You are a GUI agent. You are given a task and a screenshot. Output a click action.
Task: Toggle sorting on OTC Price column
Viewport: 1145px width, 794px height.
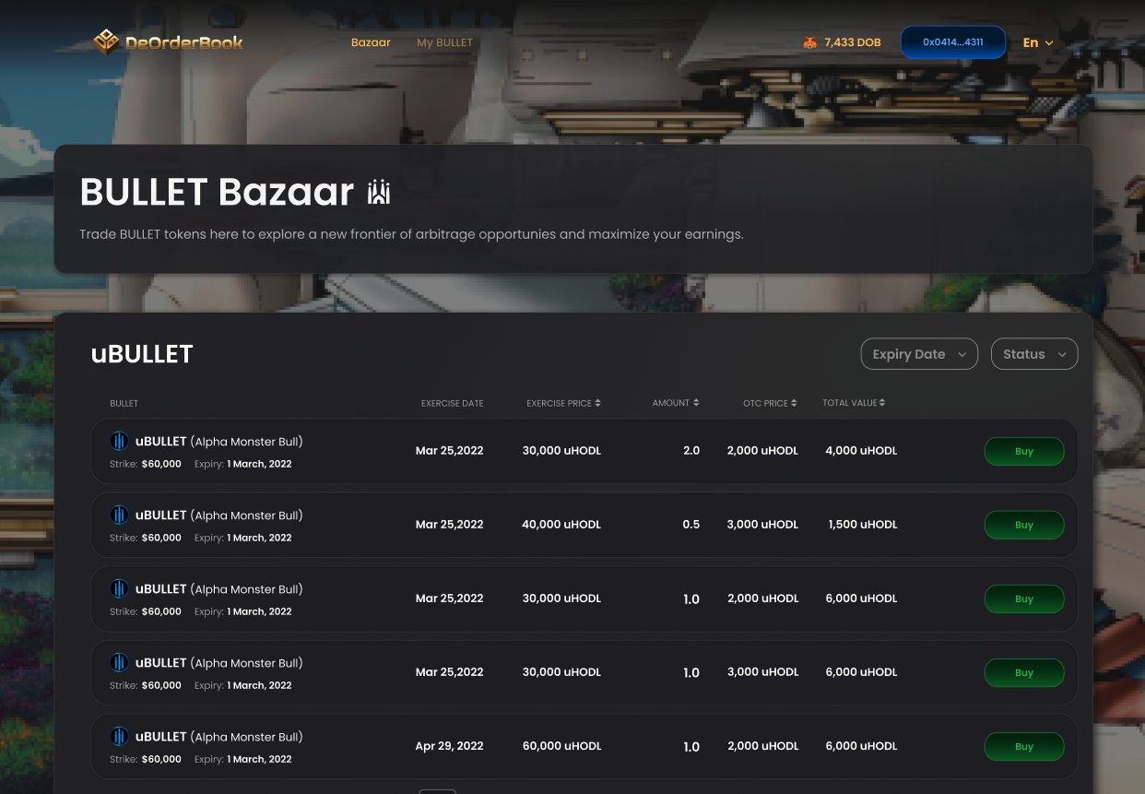coord(794,403)
